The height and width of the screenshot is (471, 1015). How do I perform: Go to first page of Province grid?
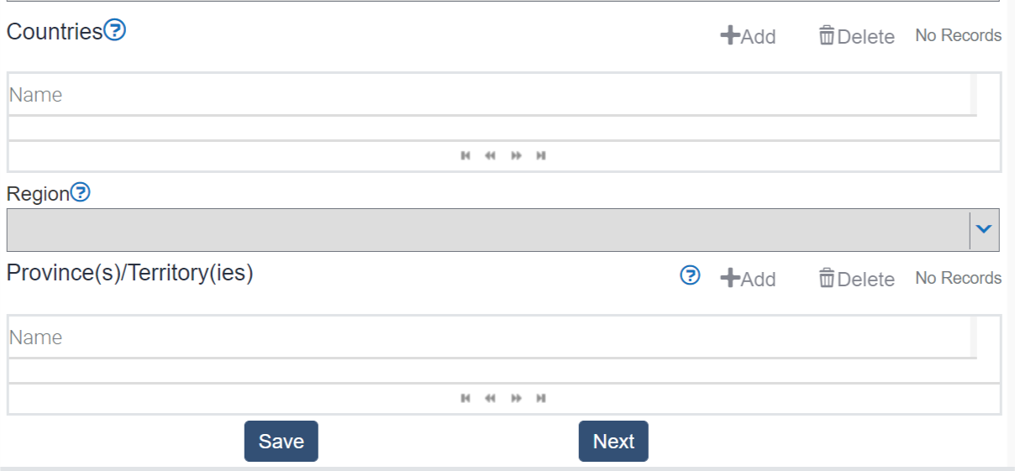tap(465, 398)
